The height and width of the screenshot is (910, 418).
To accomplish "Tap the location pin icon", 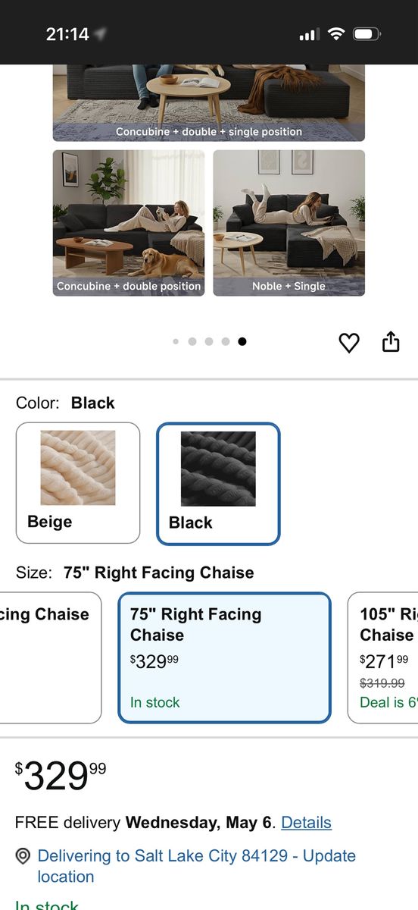I will click(23, 856).
